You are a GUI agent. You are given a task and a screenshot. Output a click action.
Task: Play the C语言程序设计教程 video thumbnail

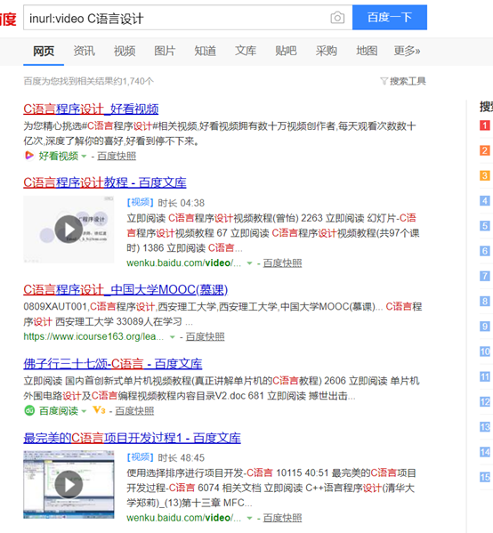pos(69,230)
